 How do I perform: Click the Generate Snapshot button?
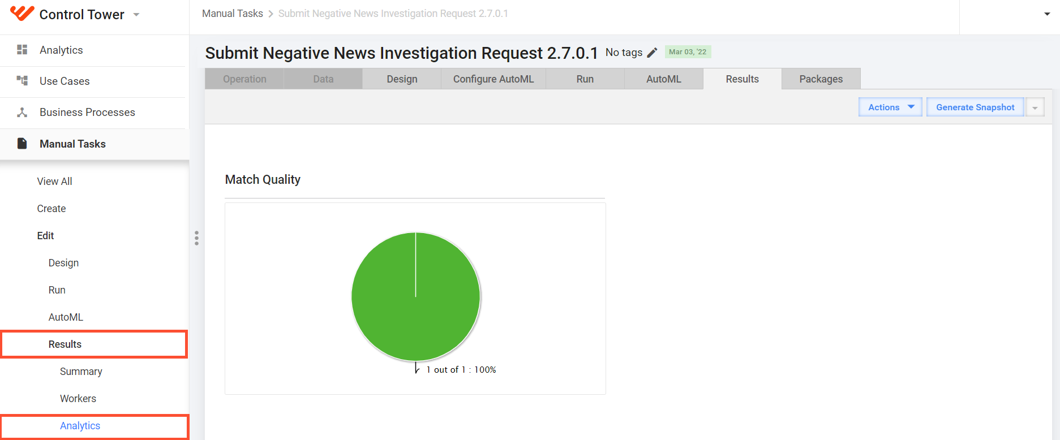tap(975, 107)
